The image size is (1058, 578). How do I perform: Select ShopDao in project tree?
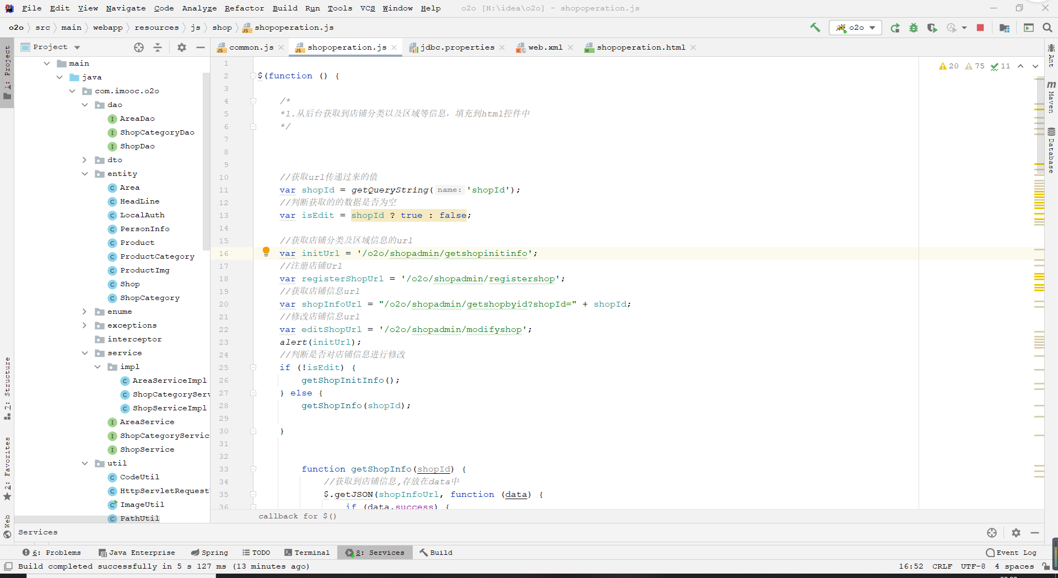pyautogui.click(x=137, y=146)
